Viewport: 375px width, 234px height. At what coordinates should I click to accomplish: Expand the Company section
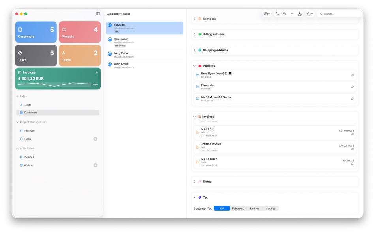pyautogui.click(x=195, y=19)
